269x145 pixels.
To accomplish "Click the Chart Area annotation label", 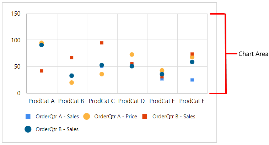I will coord(253,54).
